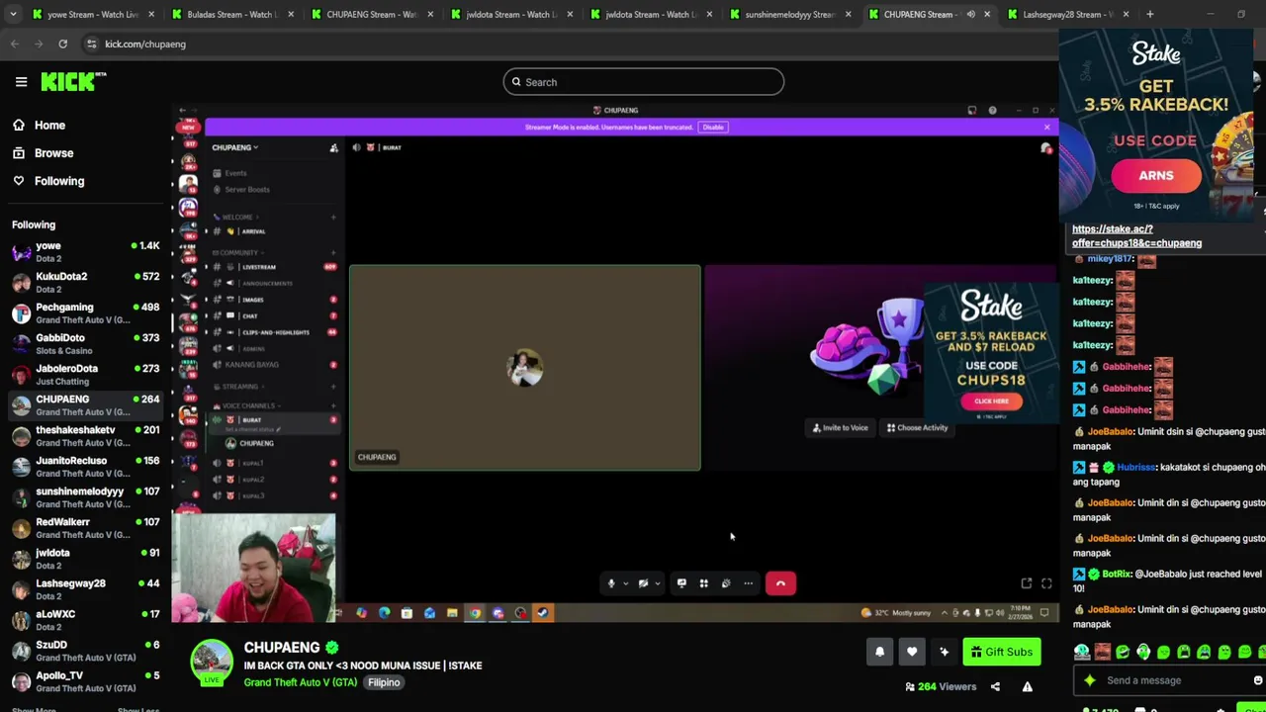1266x712 pixels.
Task: Open GabbiDoto channel in Following list
Action: [84, 344]
